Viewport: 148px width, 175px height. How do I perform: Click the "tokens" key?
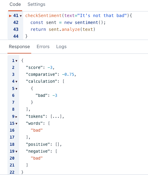click(35, 116)
